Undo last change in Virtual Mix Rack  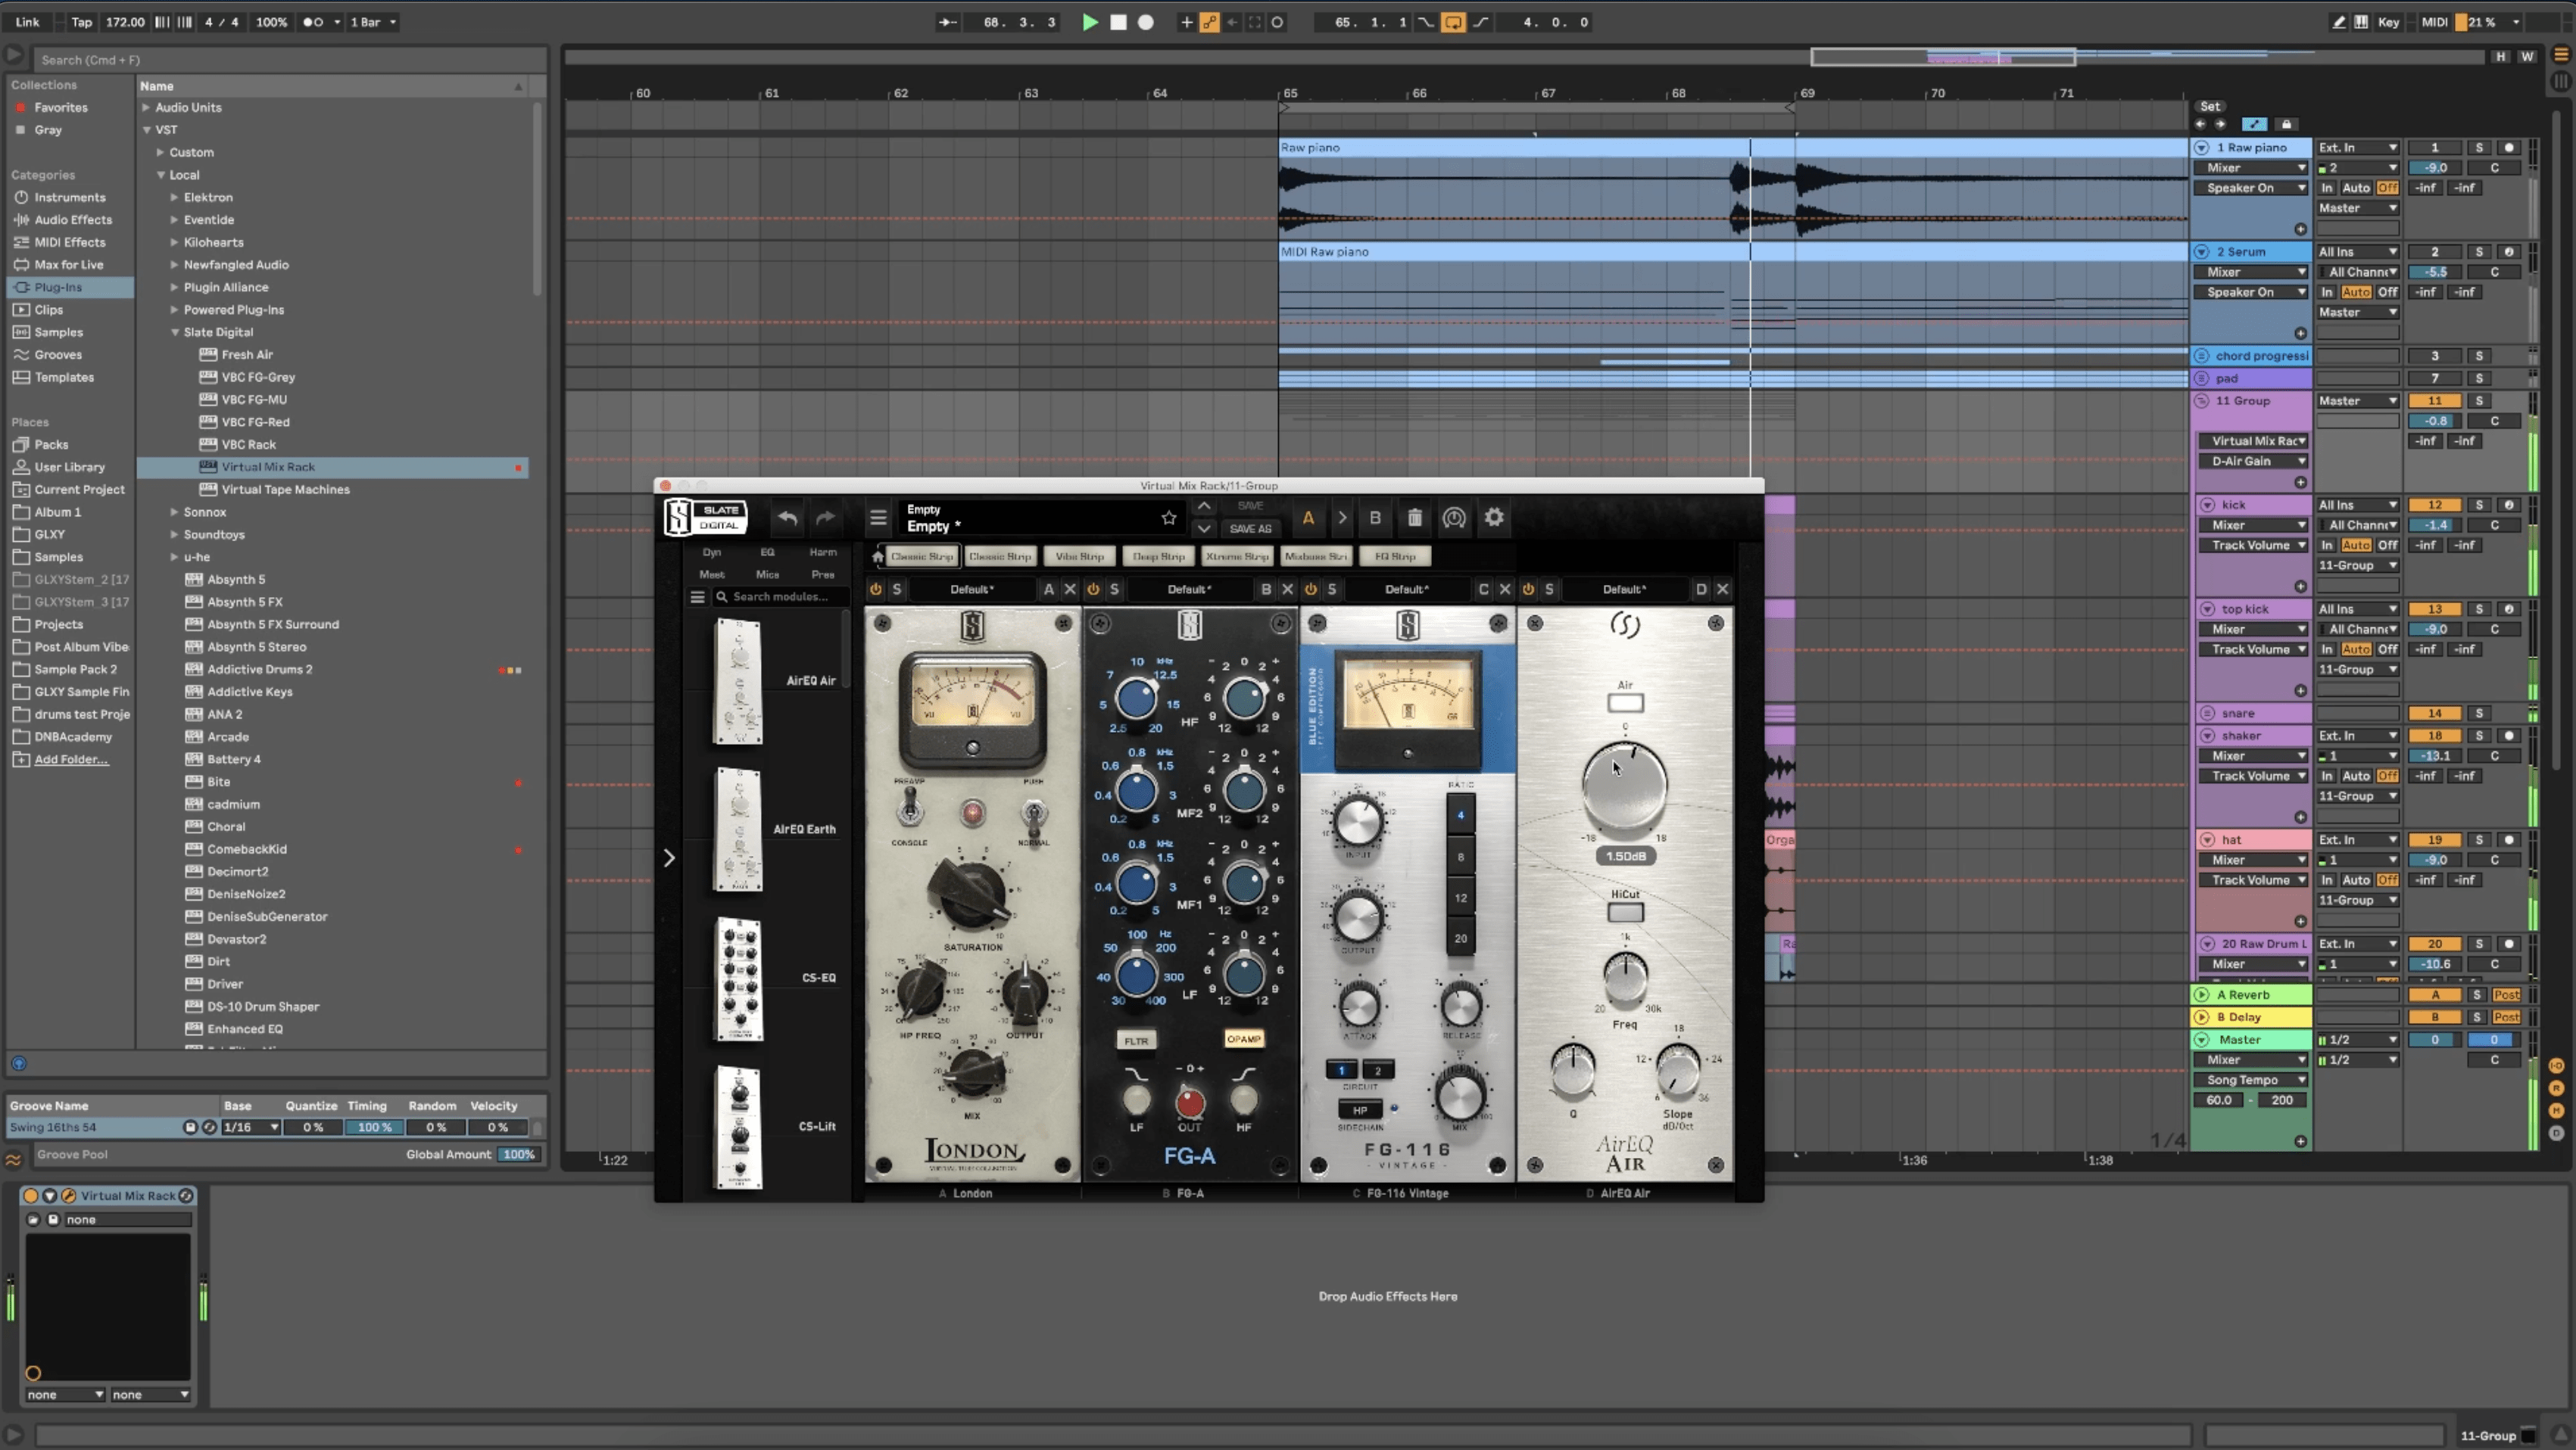[x=788, y=518]
